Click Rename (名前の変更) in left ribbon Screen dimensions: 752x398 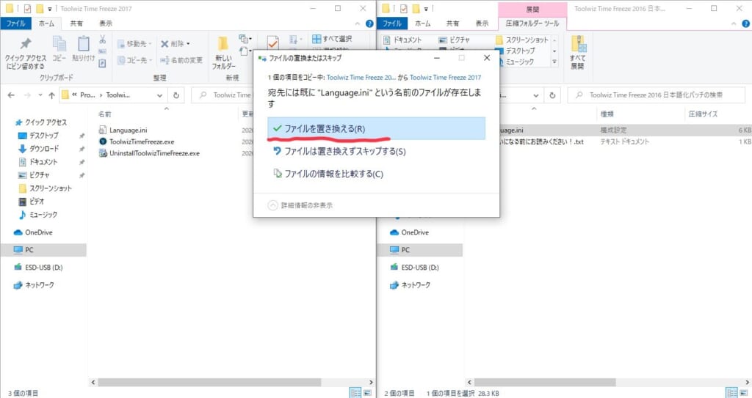(x=181, y=60)
